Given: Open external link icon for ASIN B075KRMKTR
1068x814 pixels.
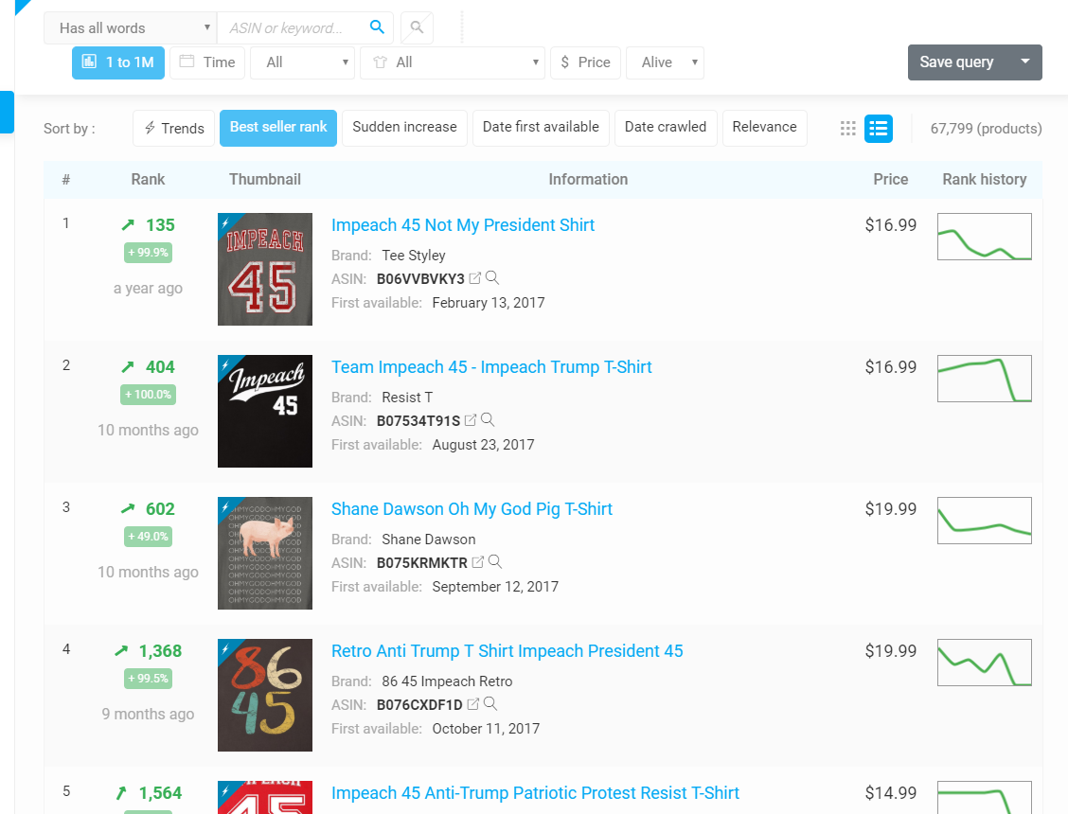Looking at the screenshot, I should click(x=477, y=562).
